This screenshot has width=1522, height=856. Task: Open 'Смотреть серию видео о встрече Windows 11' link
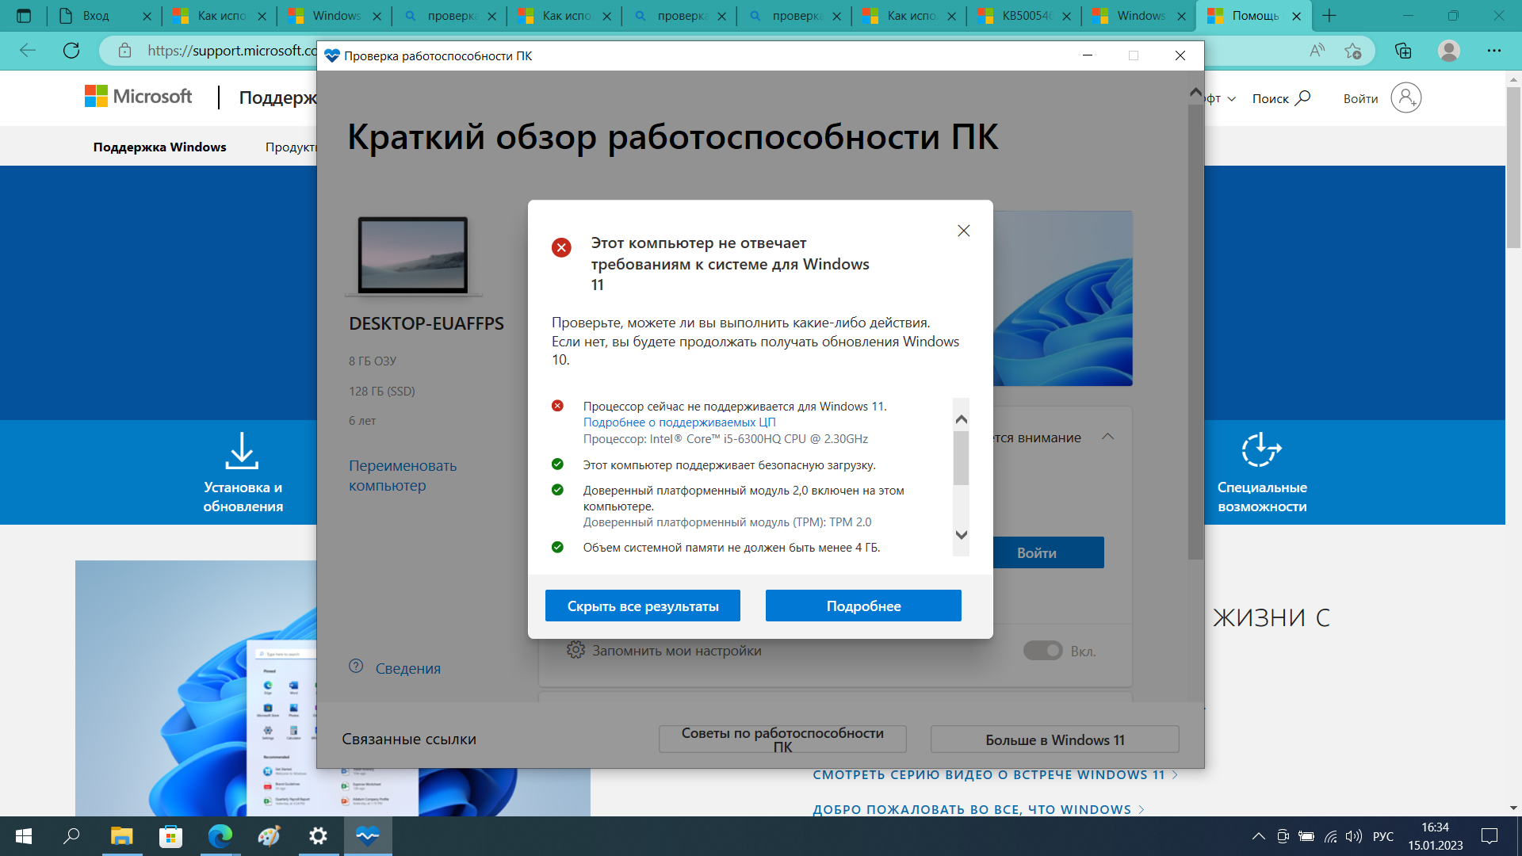995,774
